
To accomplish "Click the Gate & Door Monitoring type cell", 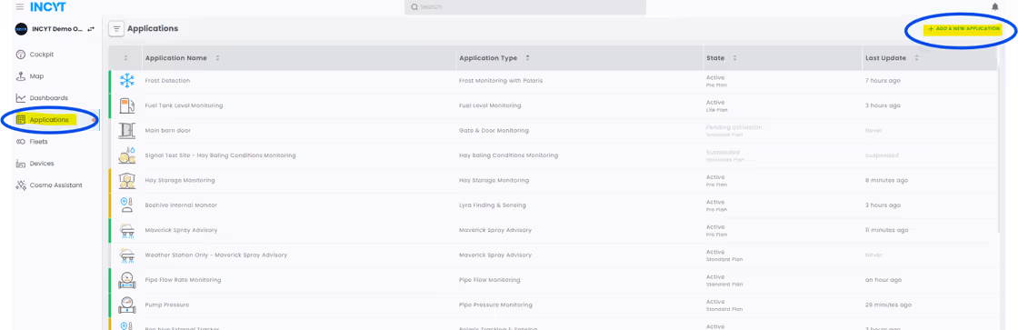I will click(x=494, y=131).
